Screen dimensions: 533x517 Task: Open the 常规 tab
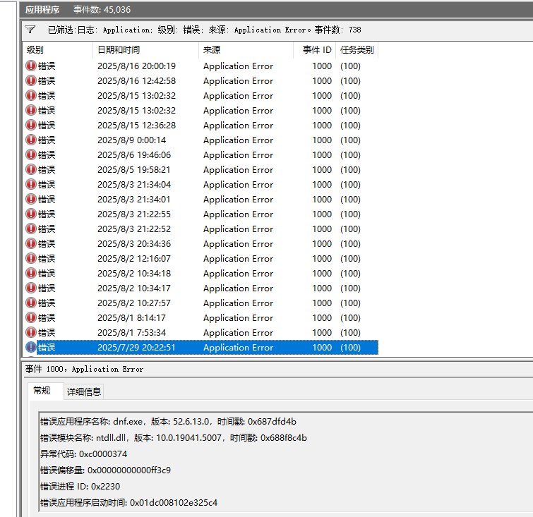click(42, 391)
